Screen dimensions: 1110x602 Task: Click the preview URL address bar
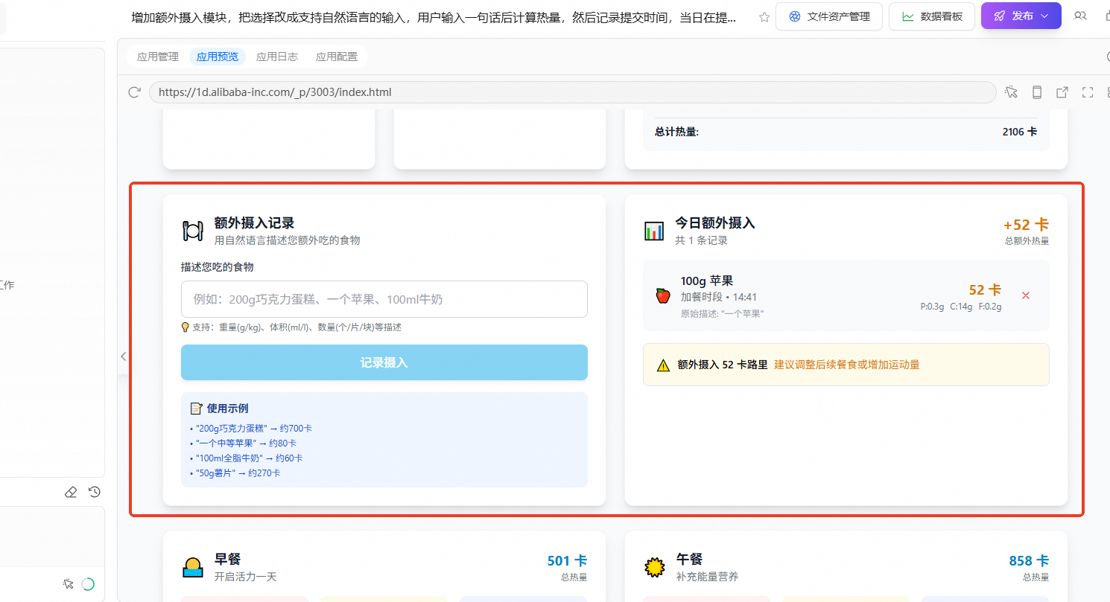[572, 92]
